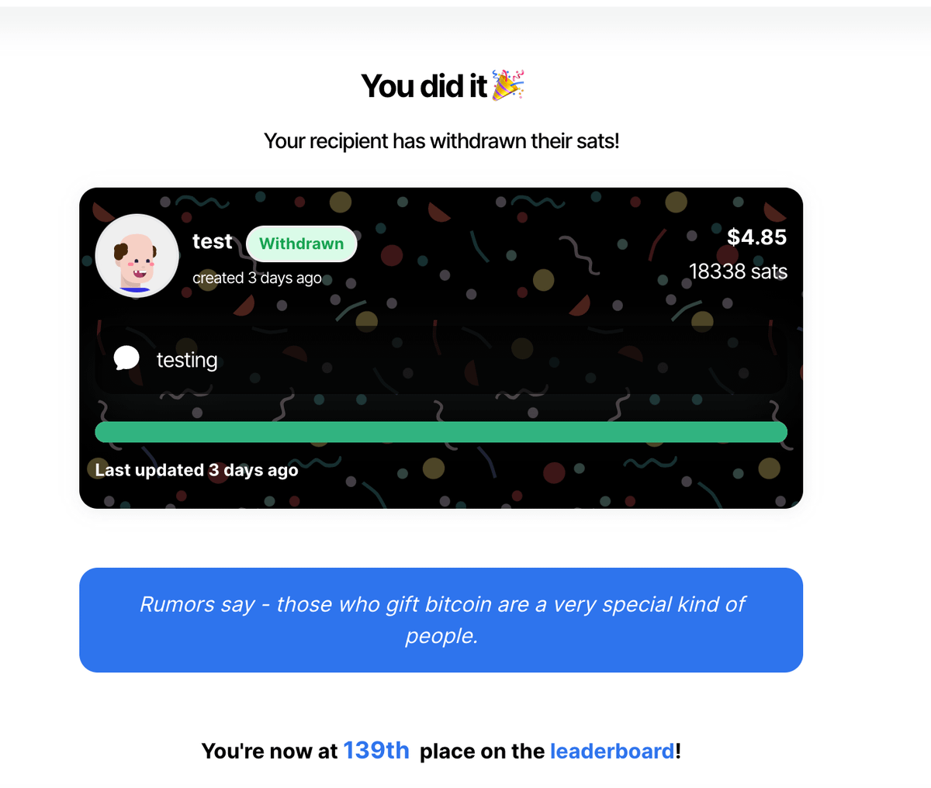
Task: Select the gift name "test"
Action: (x=212, y=241)
